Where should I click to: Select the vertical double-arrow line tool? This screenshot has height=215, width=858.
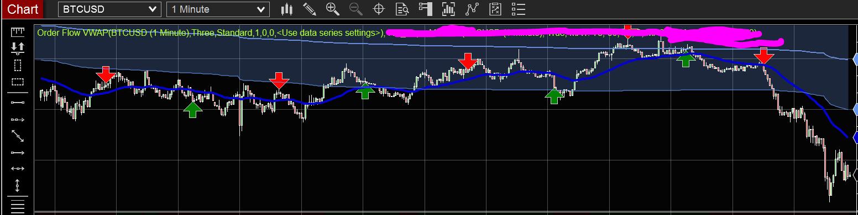18,186
